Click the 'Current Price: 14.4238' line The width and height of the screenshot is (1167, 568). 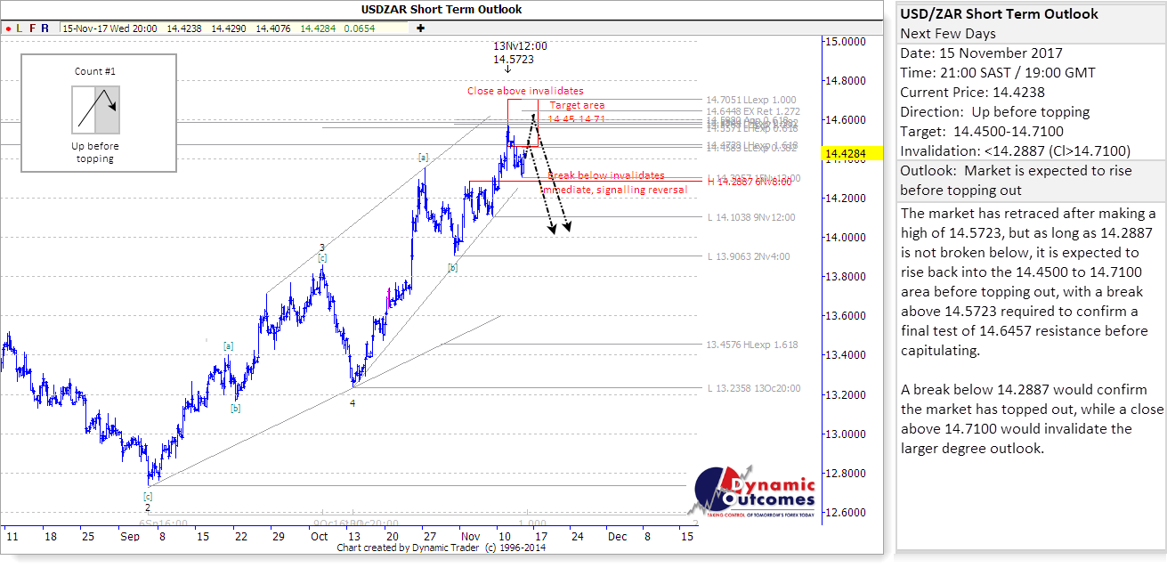(972, 93)
